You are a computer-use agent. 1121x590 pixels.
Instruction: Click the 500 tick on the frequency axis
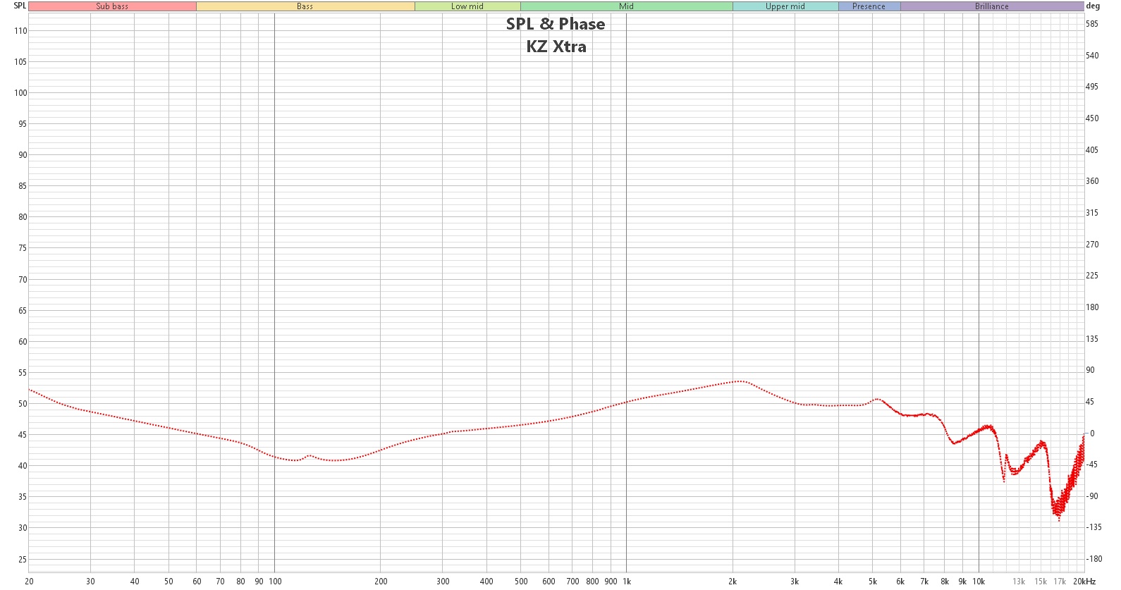521,582
